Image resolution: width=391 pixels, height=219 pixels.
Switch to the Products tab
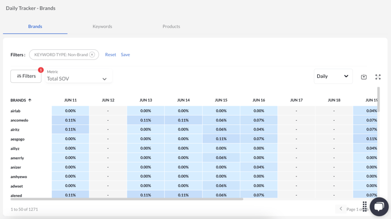[x=171, y=26]
